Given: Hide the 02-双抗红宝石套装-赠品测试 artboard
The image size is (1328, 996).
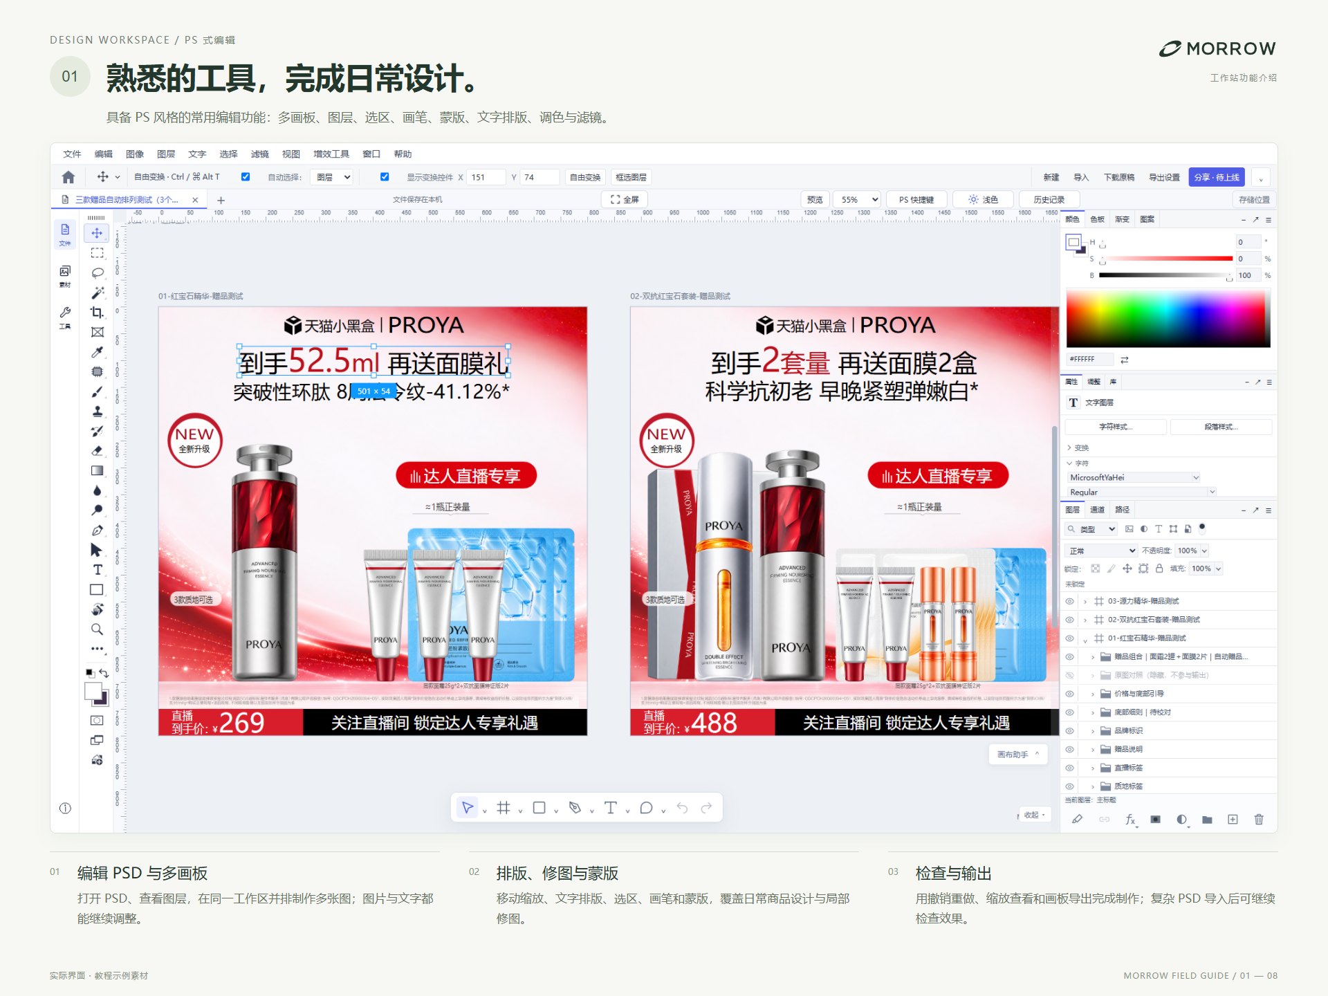Looking at the screenshot, I should 1069,620.
